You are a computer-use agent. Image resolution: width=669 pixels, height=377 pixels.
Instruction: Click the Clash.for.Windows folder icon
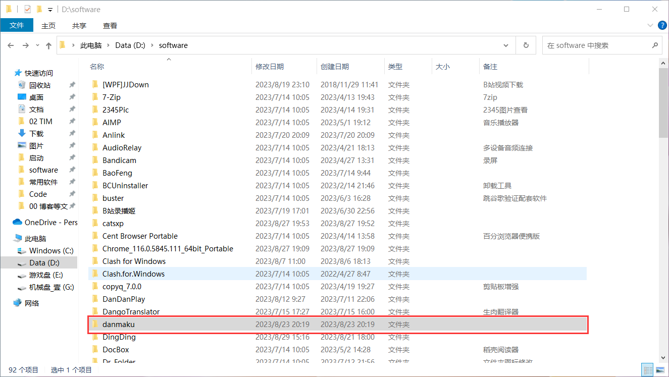click(x=95, y=274)
